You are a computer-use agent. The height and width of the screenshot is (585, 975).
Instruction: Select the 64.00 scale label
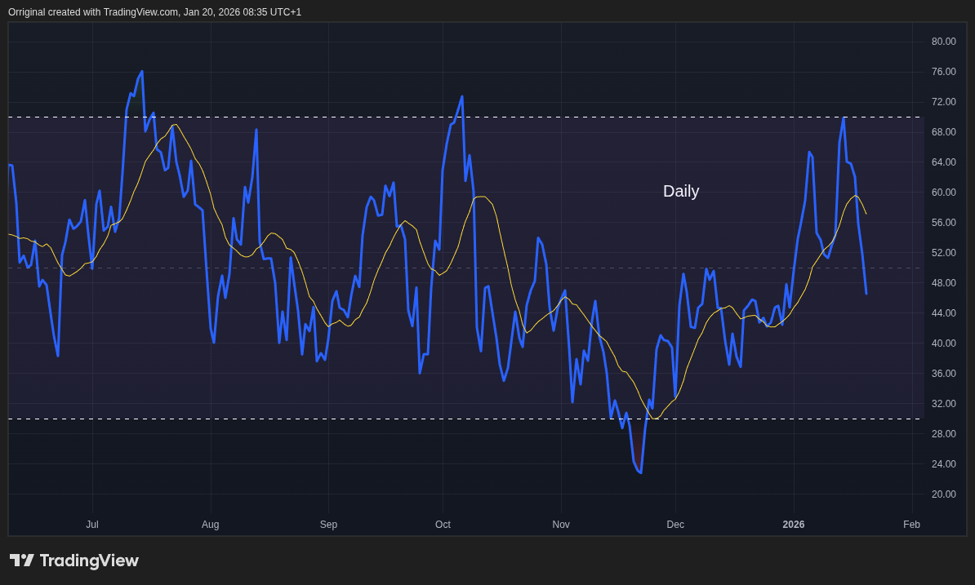[943, 162]
